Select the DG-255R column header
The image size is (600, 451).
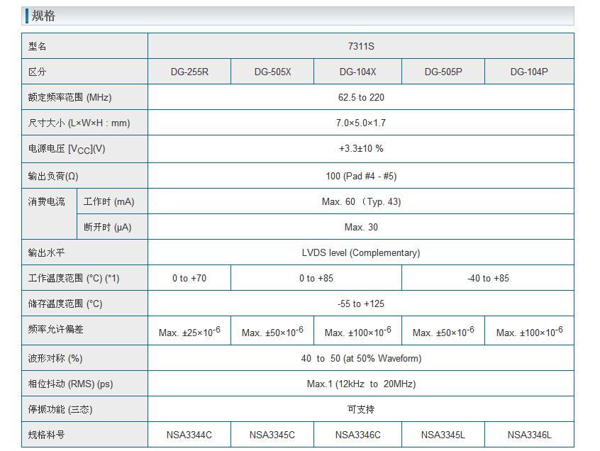point(189,72)
